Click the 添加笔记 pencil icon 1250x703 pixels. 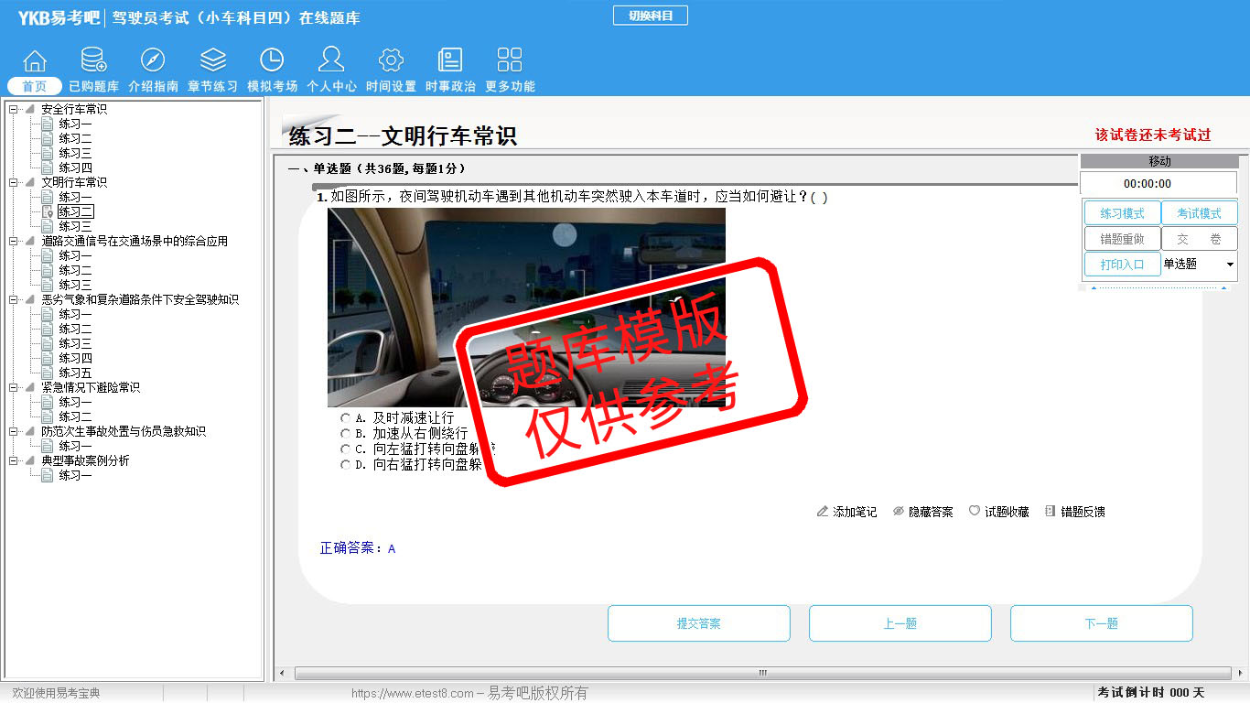(823, 512)
